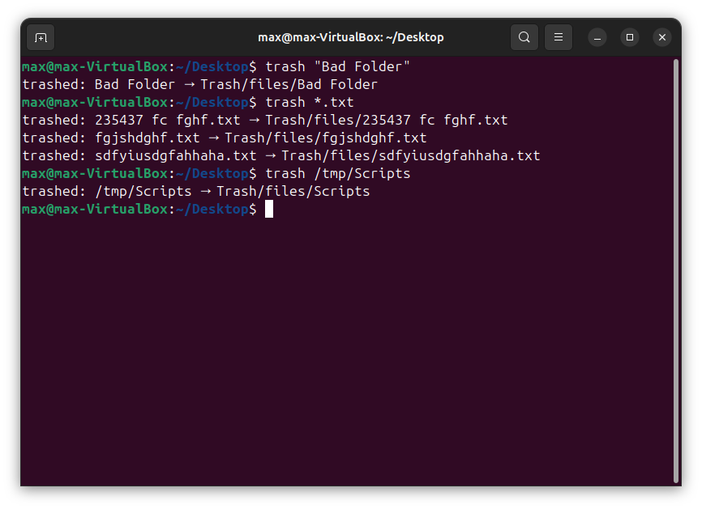Screen dimensions: 702x509
Task: Click the trashed fgjshdghf.txt output line
Action: click(224, 138)
